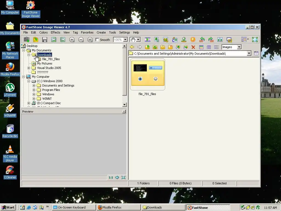Expand the (D:) Compact Disc node
The height and width of the screenshot is (211, 281).
pyautogui.click(x=29, y=103)
